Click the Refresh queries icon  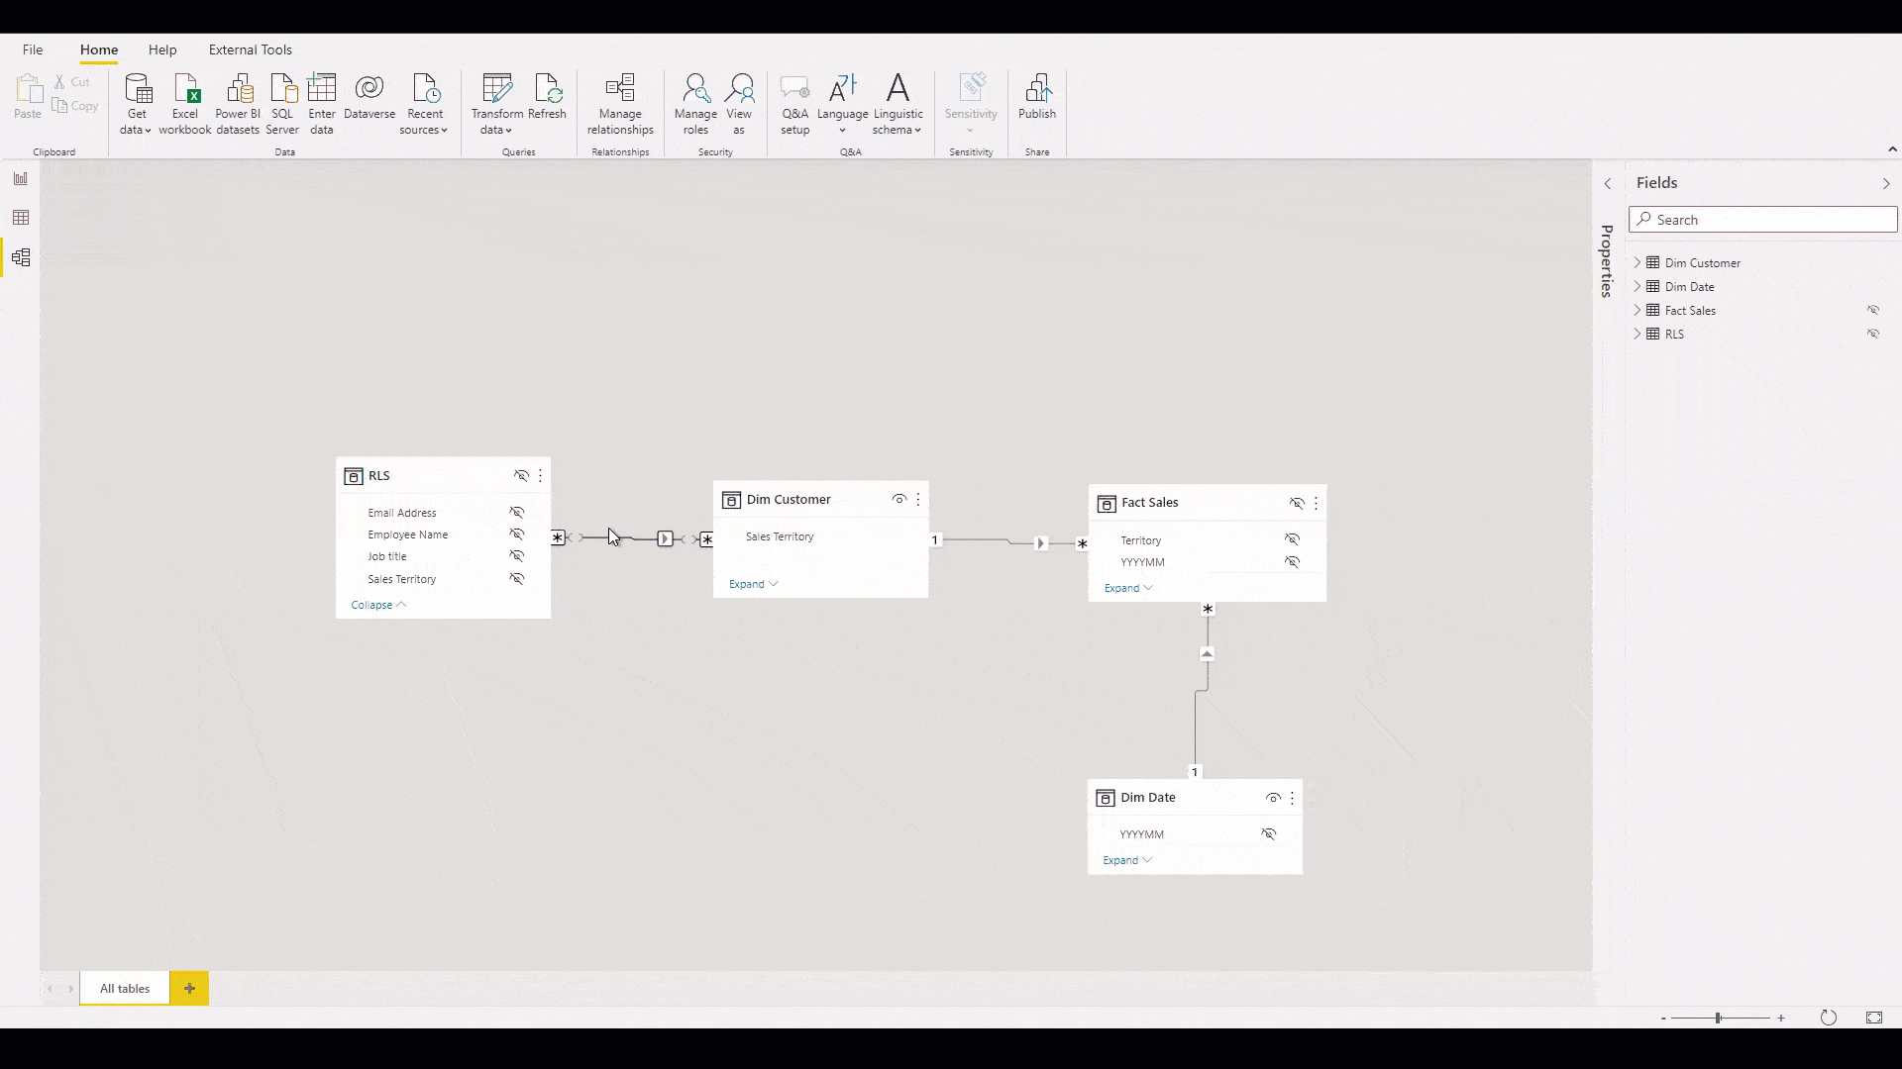point(547,97)
